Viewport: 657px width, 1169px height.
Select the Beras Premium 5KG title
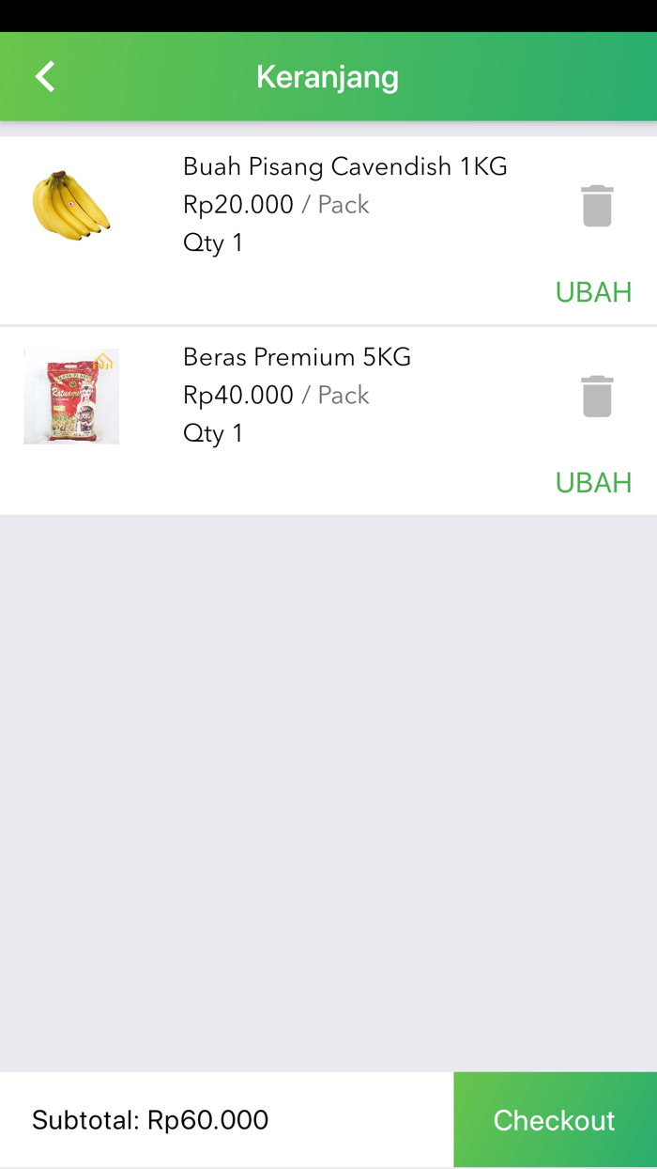[297, 357]
